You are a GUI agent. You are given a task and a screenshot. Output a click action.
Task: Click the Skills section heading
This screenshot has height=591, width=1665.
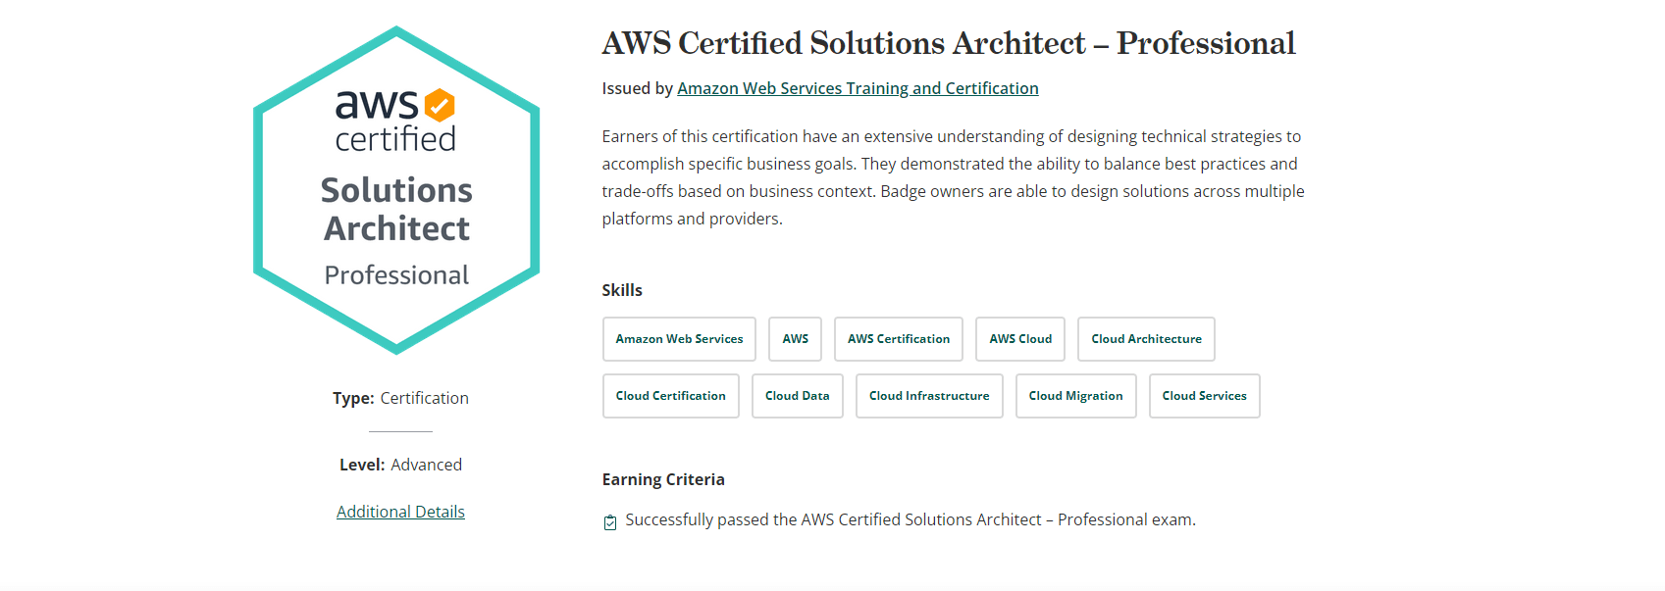(622, 290)
